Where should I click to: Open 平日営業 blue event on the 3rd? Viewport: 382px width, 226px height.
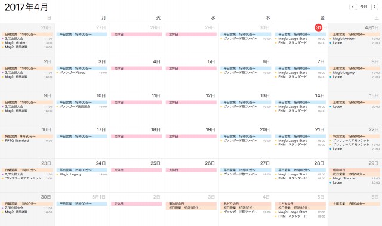(82, 69)
